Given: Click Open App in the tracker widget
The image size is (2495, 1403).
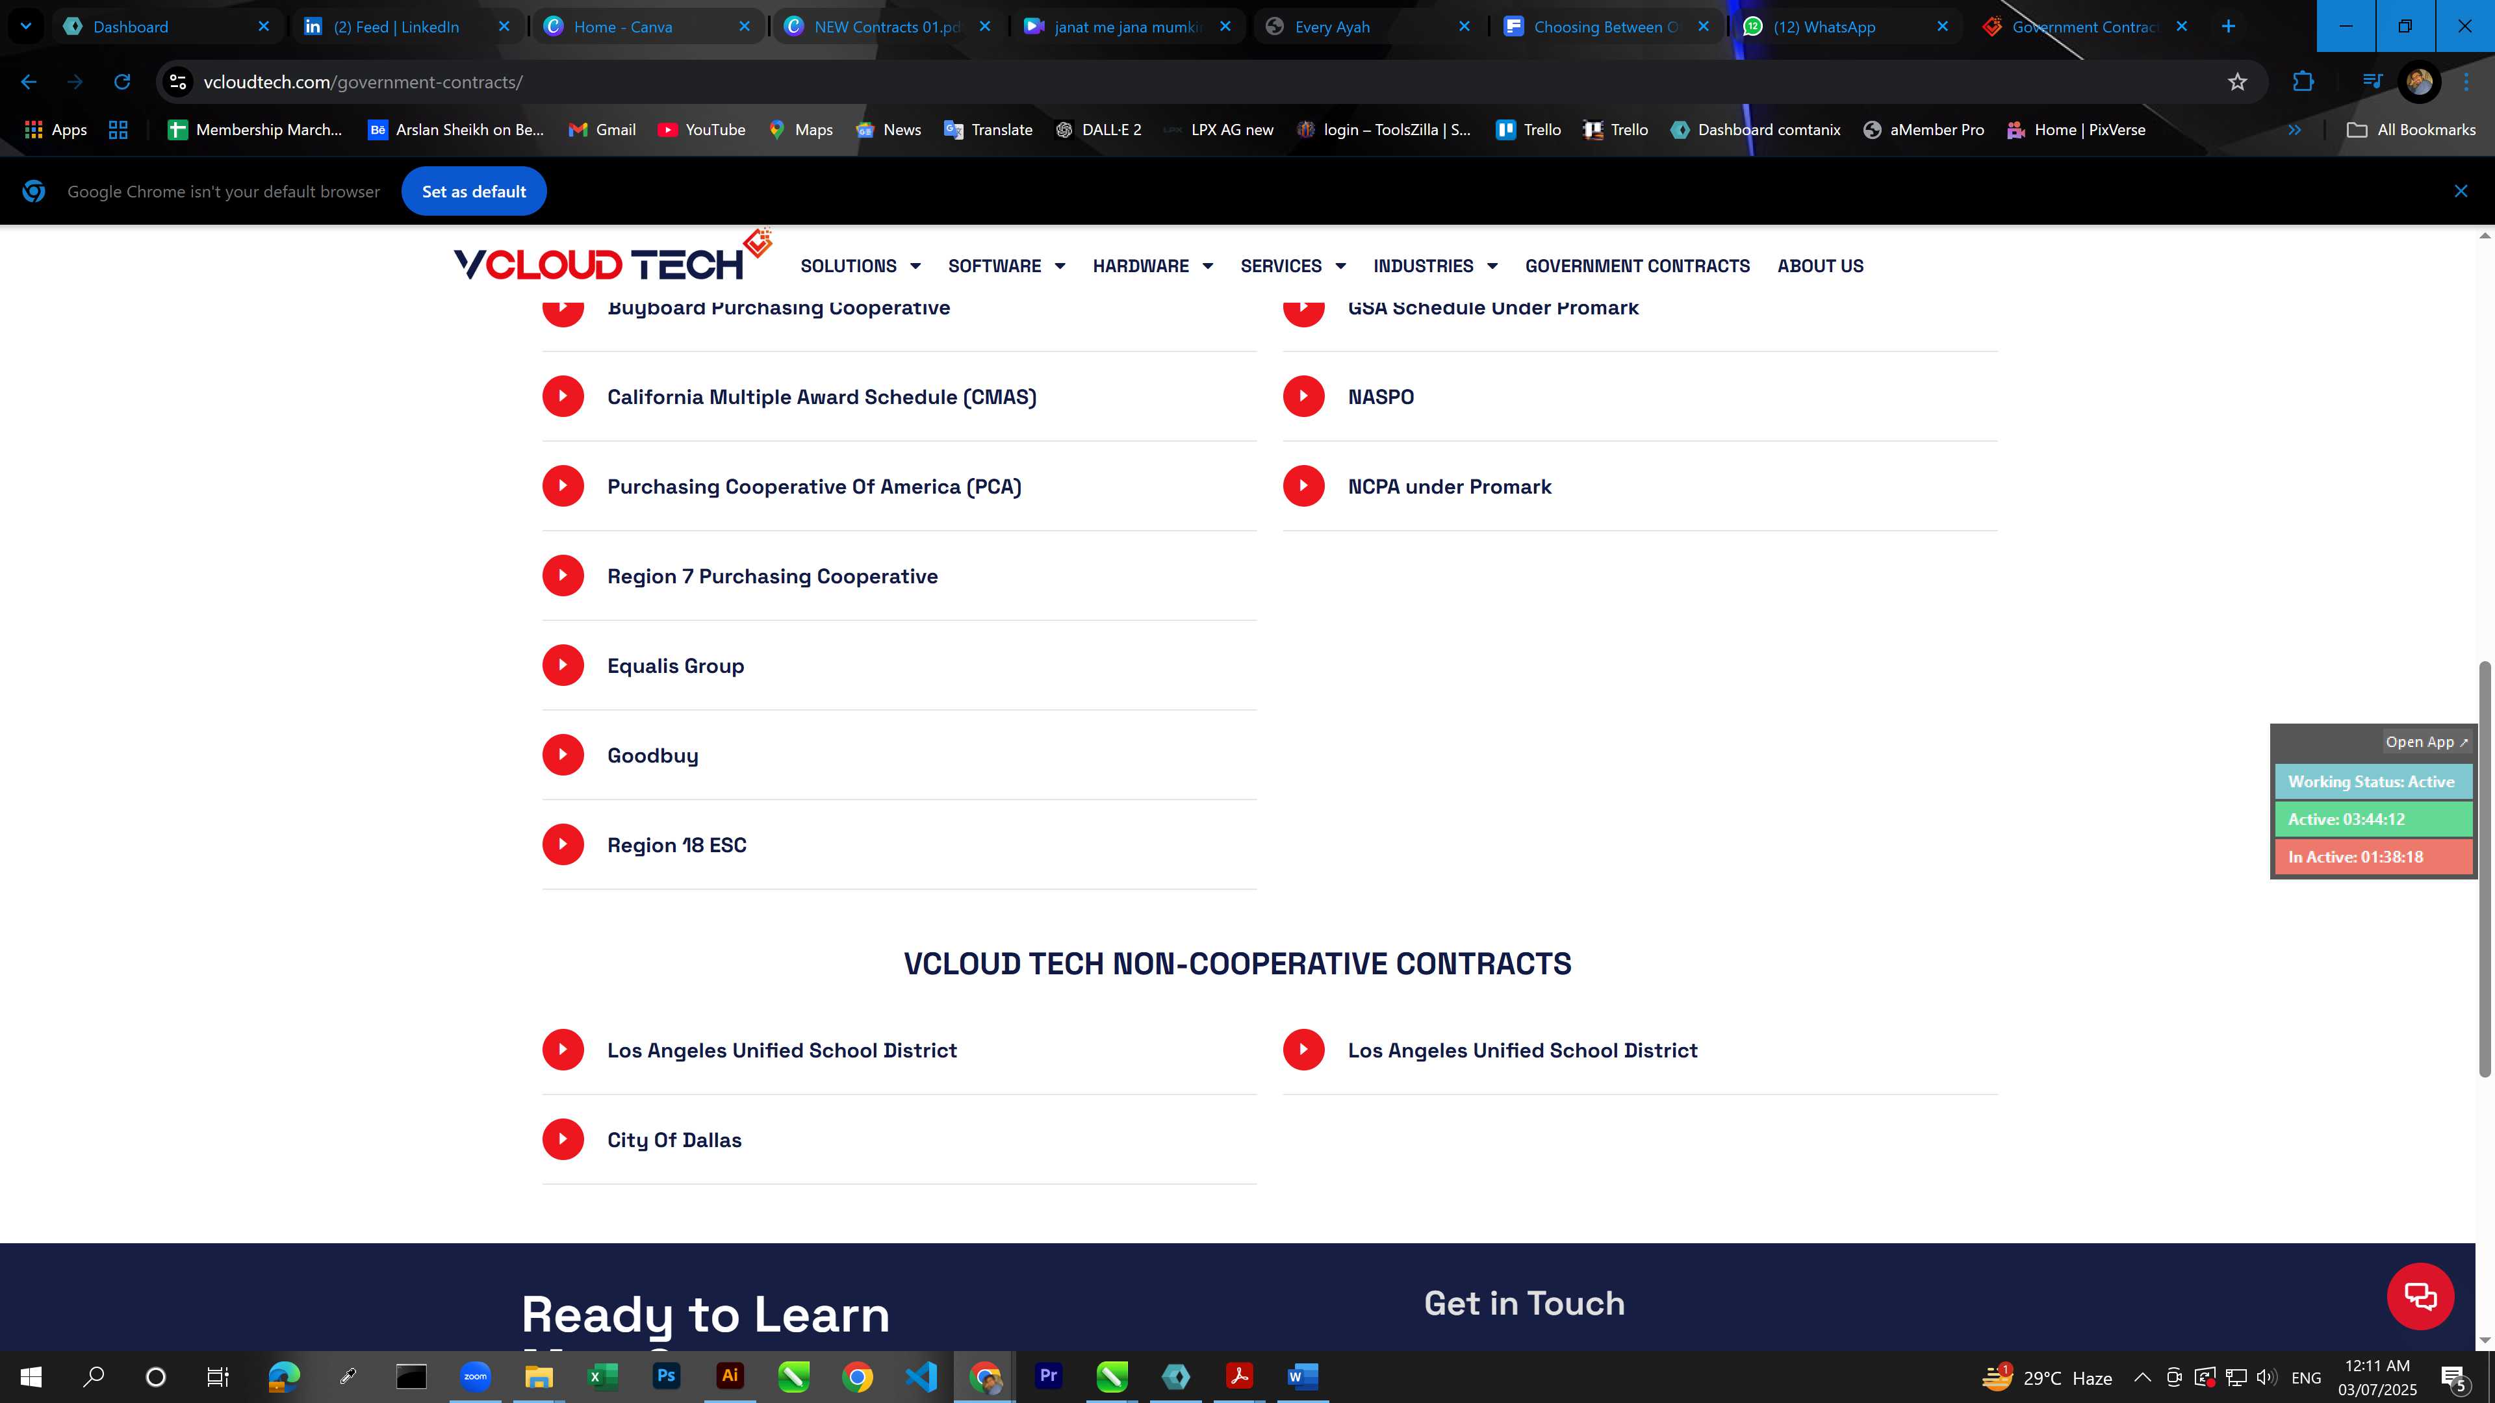Looking at the screenshot, I should click(x=2426, y=742).
